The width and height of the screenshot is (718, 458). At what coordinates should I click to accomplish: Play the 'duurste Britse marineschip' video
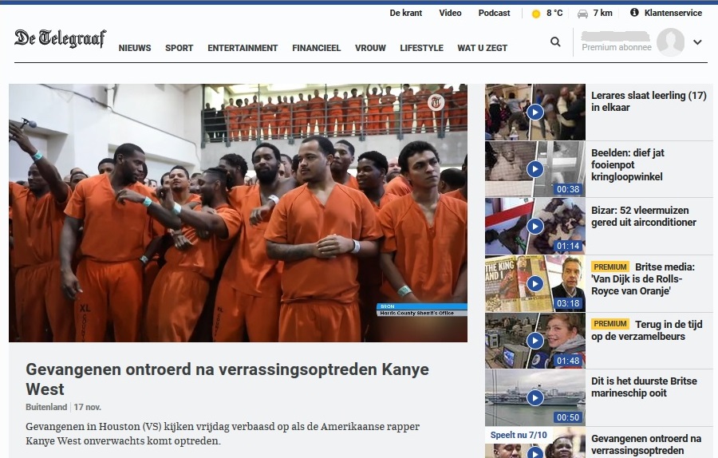[535, 397]
